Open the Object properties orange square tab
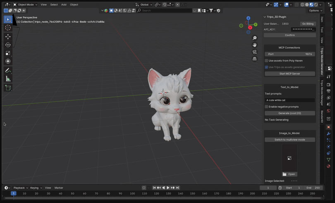This screenshot has height=203, width=335. pos(329,127)
